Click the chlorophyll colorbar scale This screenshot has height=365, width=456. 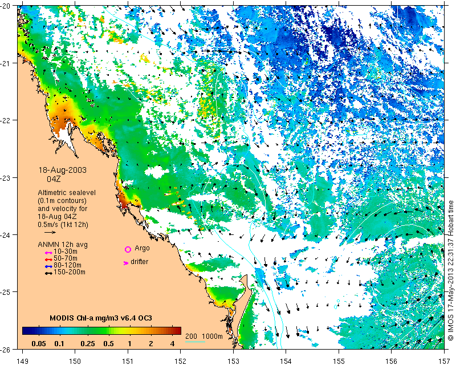102,331
